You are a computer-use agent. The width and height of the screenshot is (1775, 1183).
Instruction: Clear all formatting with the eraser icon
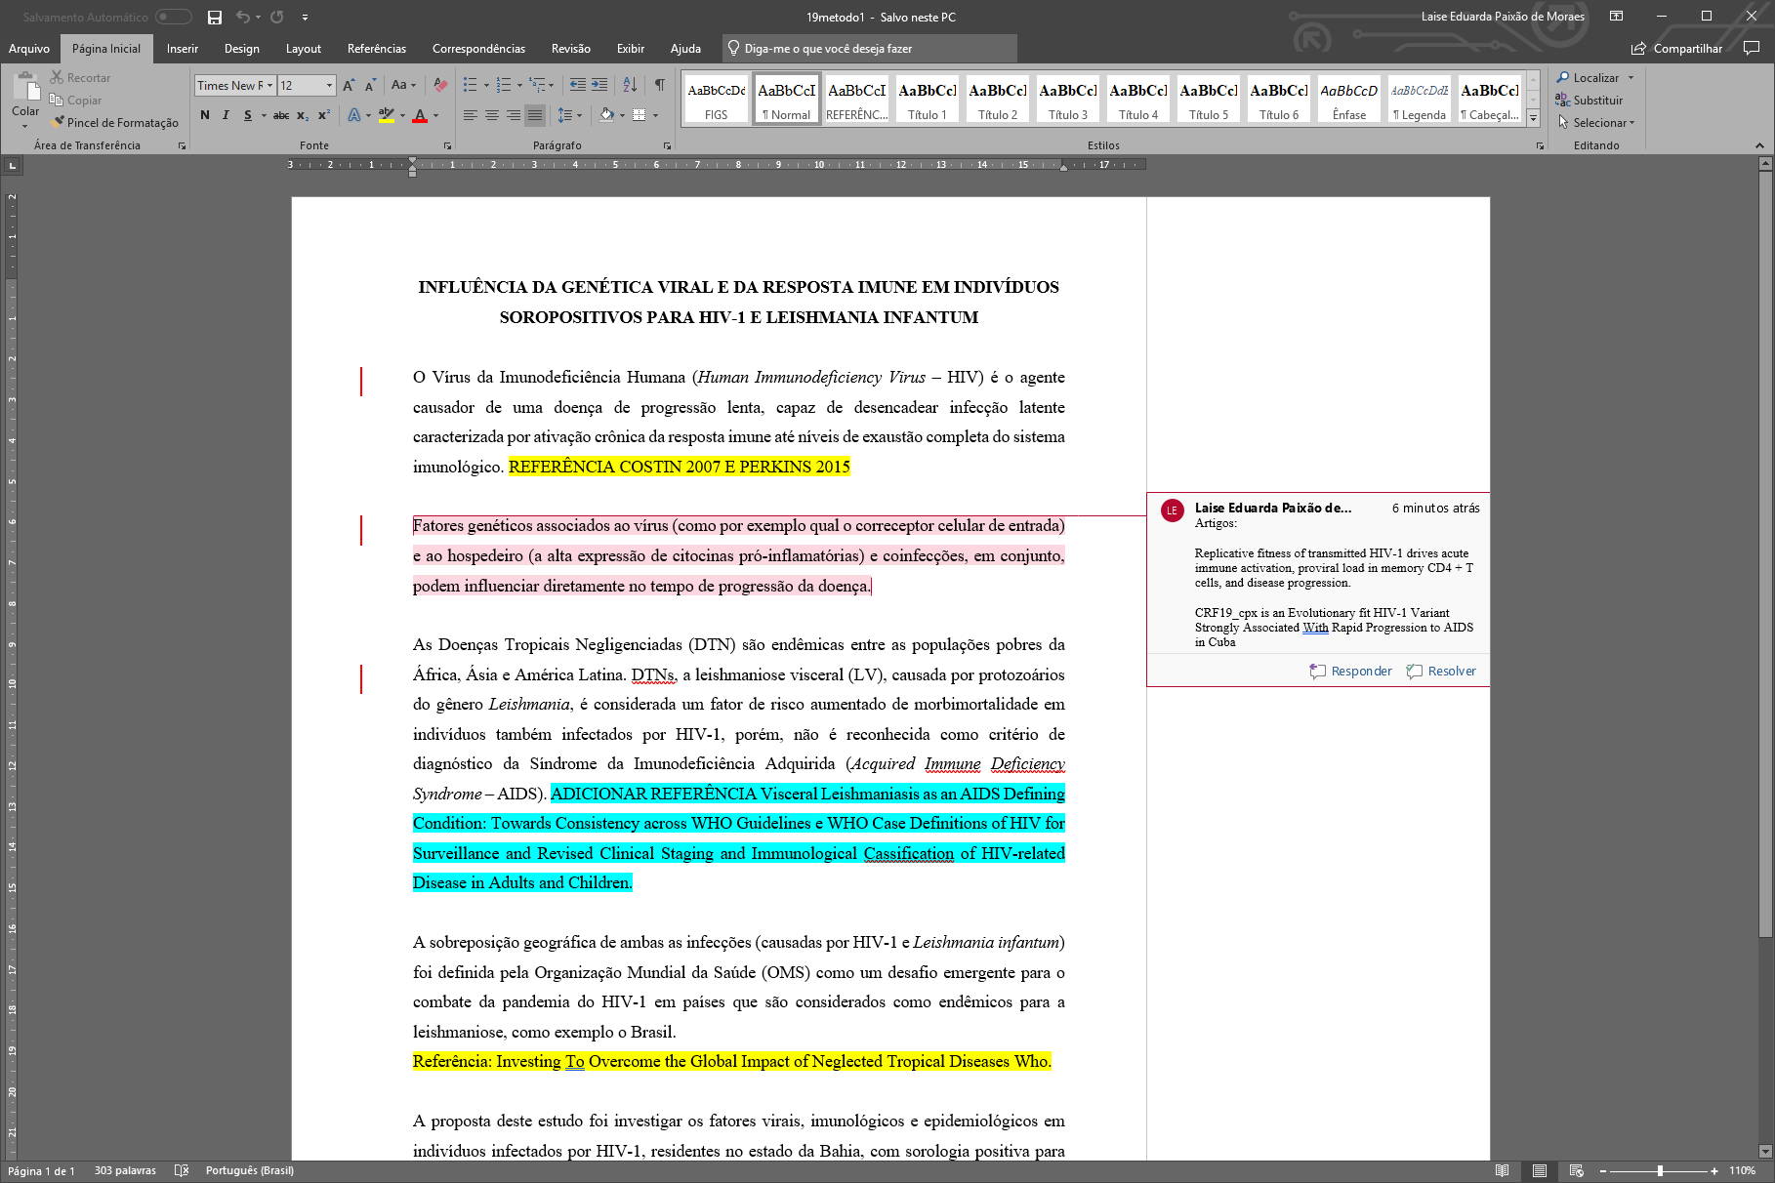click(440, 86)
